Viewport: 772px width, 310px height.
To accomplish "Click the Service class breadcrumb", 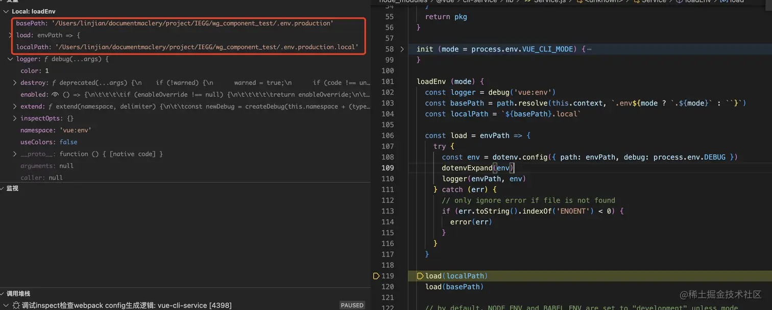I will tap(654, 2).
